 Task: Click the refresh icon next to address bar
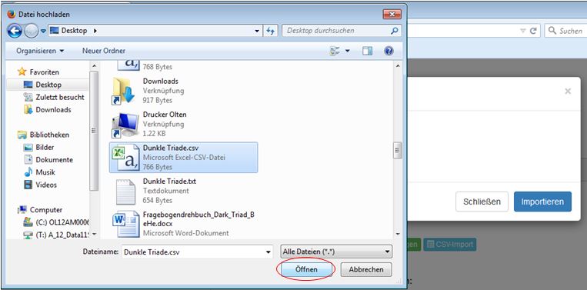(270, 31)
